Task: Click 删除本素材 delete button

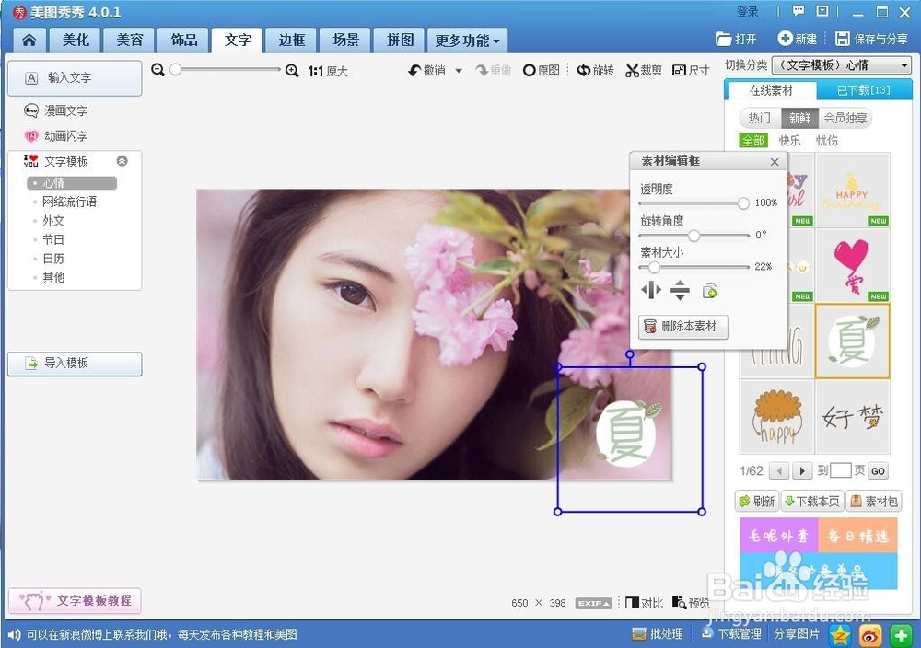Action: click(683, 327)
